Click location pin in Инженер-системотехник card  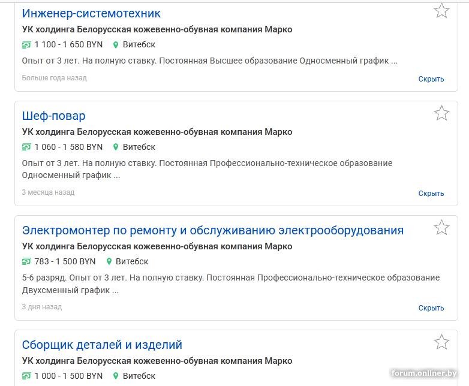coord(116,45)
